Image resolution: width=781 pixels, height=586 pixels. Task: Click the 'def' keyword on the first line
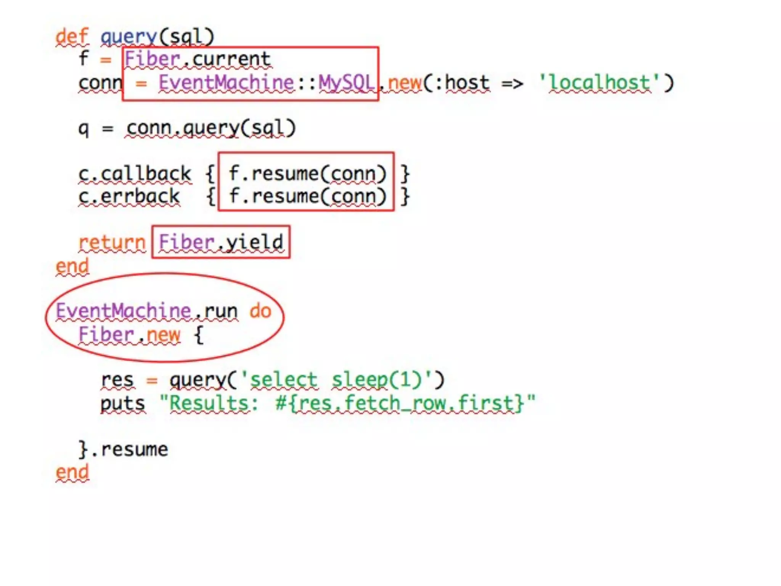[72, 37]
